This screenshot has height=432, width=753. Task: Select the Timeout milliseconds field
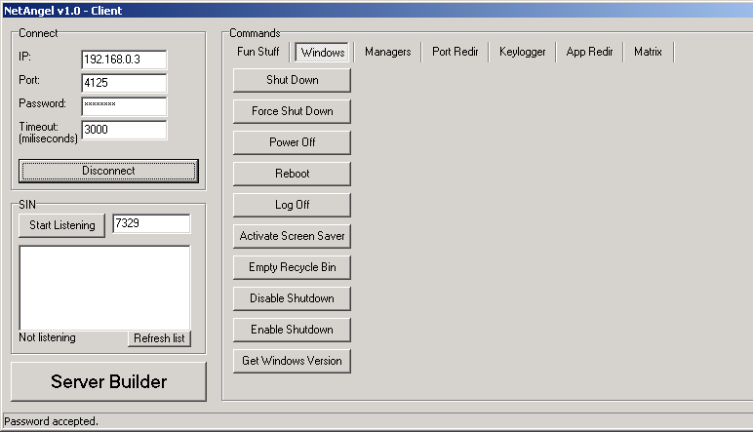[124, 130]
